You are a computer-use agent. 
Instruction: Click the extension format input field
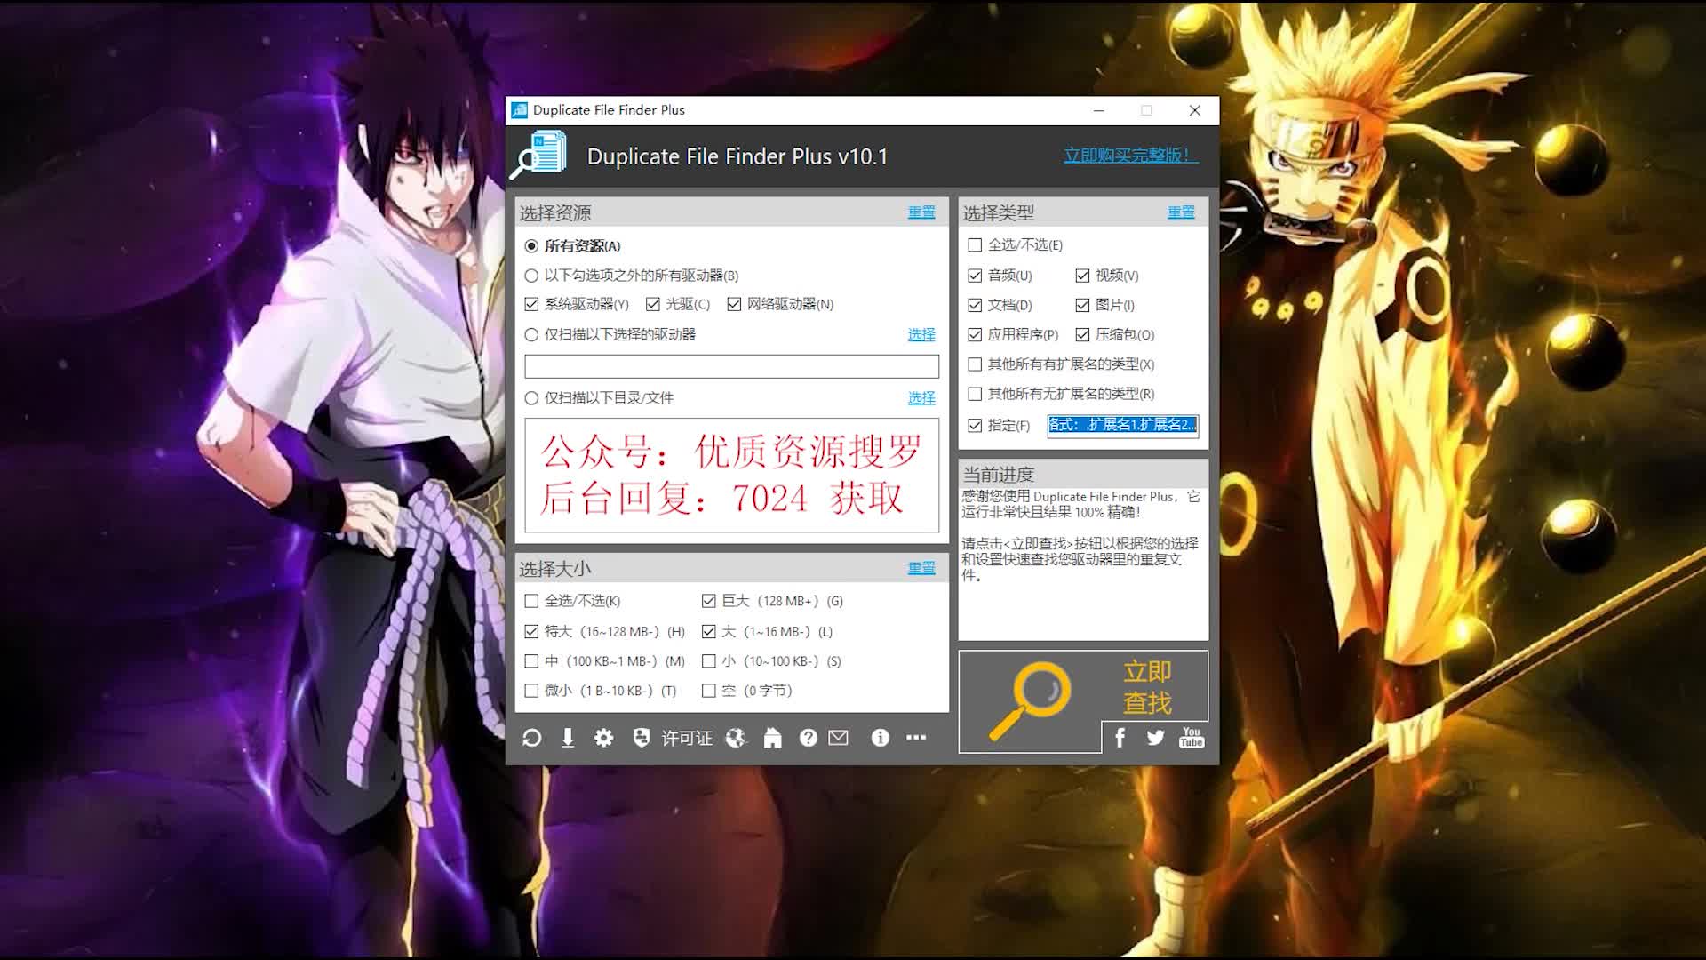click(x=1122, y=426)
